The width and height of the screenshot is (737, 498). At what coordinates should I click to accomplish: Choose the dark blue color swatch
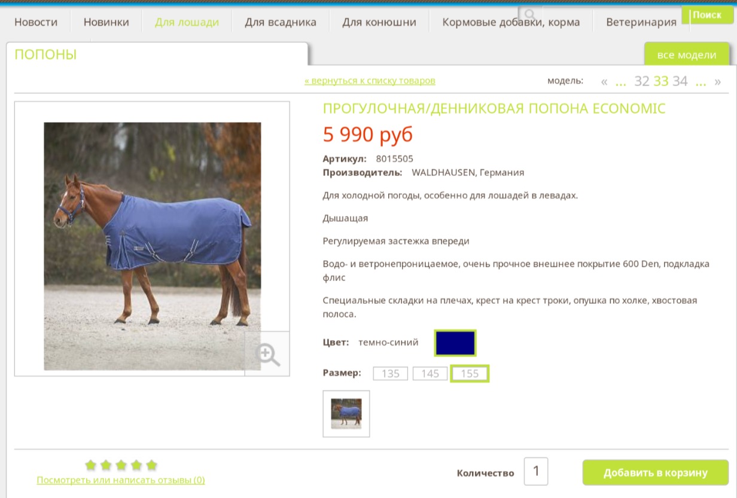point(455,343)
